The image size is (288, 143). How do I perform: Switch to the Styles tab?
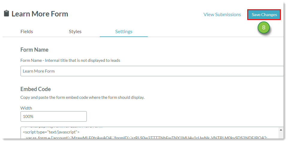[75, 32]
